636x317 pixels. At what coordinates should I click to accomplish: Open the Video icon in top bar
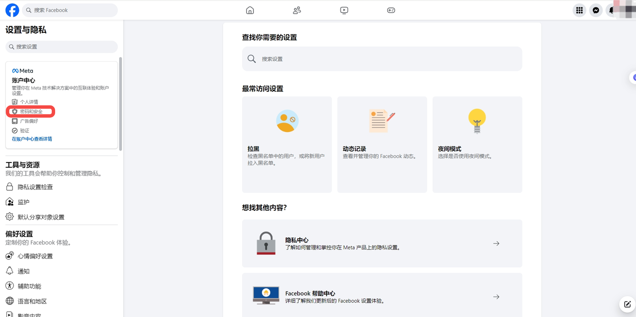pos(344,10)
